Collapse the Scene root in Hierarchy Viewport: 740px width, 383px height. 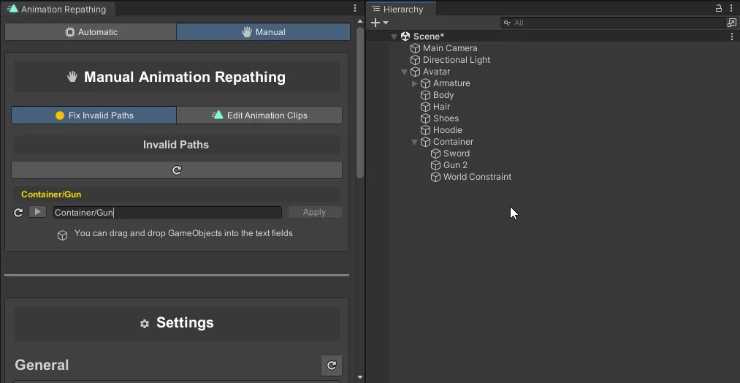point(394,37)
